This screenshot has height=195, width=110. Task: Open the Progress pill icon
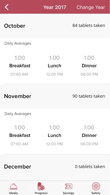pos(41,186)
